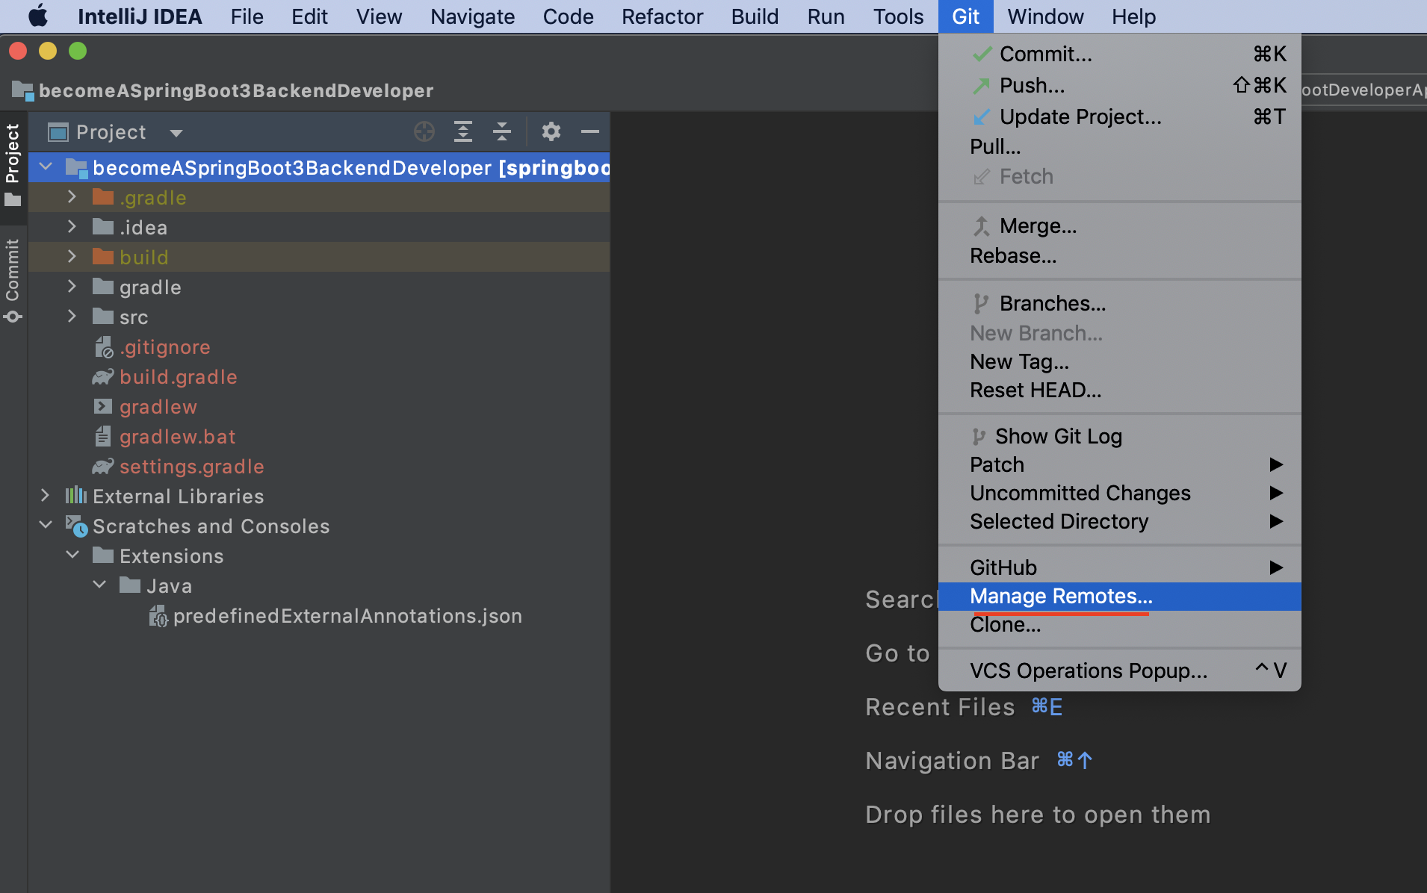Open the Project view dropdown arrow
Screen dimensions: 1427x893
(176, 133)
